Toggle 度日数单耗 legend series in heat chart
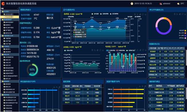The height and width of the screenshot is (112, 187). [114, 14]
